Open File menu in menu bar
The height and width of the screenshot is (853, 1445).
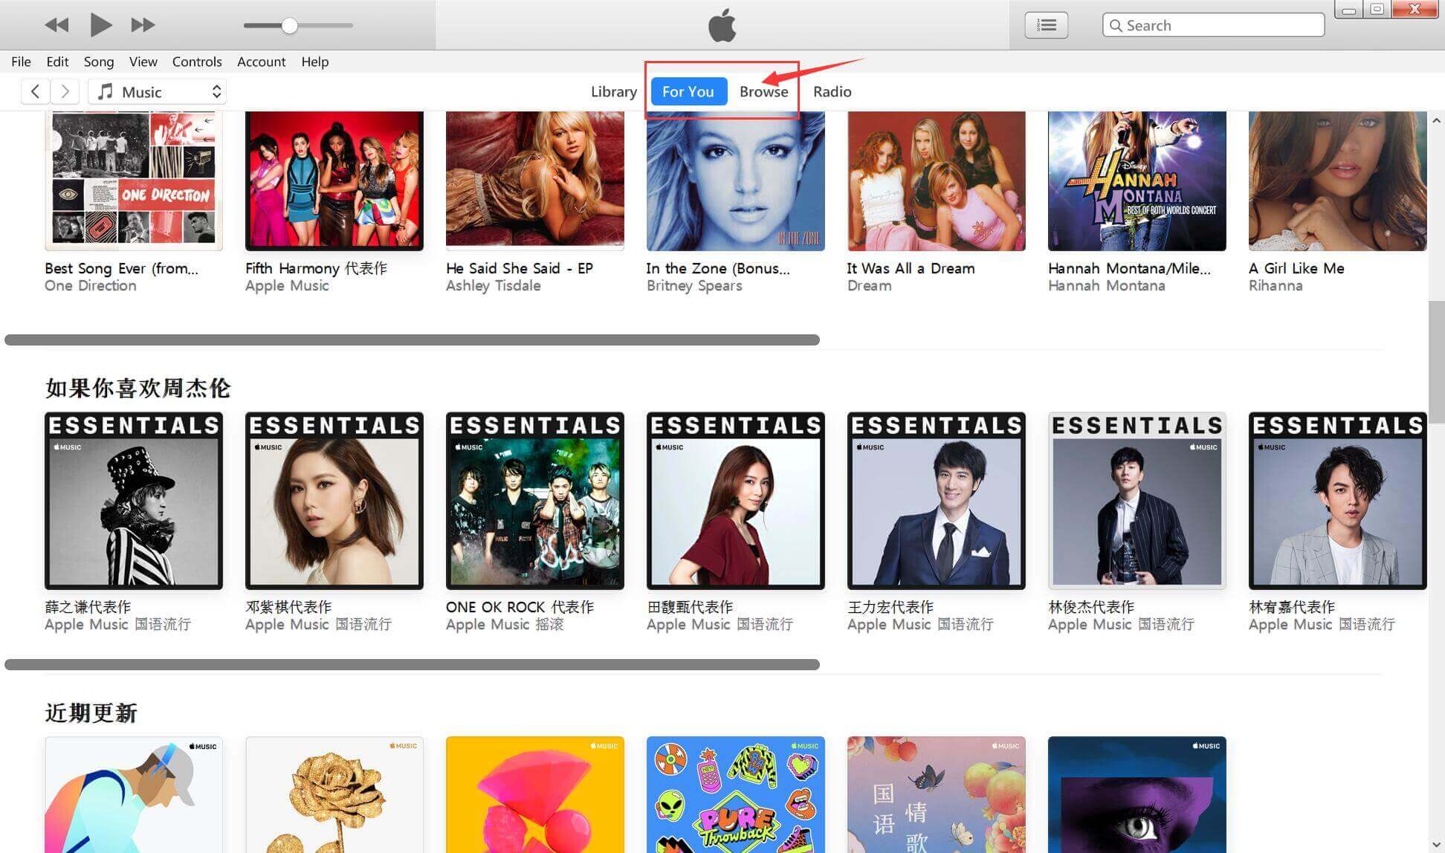[20, 61]
